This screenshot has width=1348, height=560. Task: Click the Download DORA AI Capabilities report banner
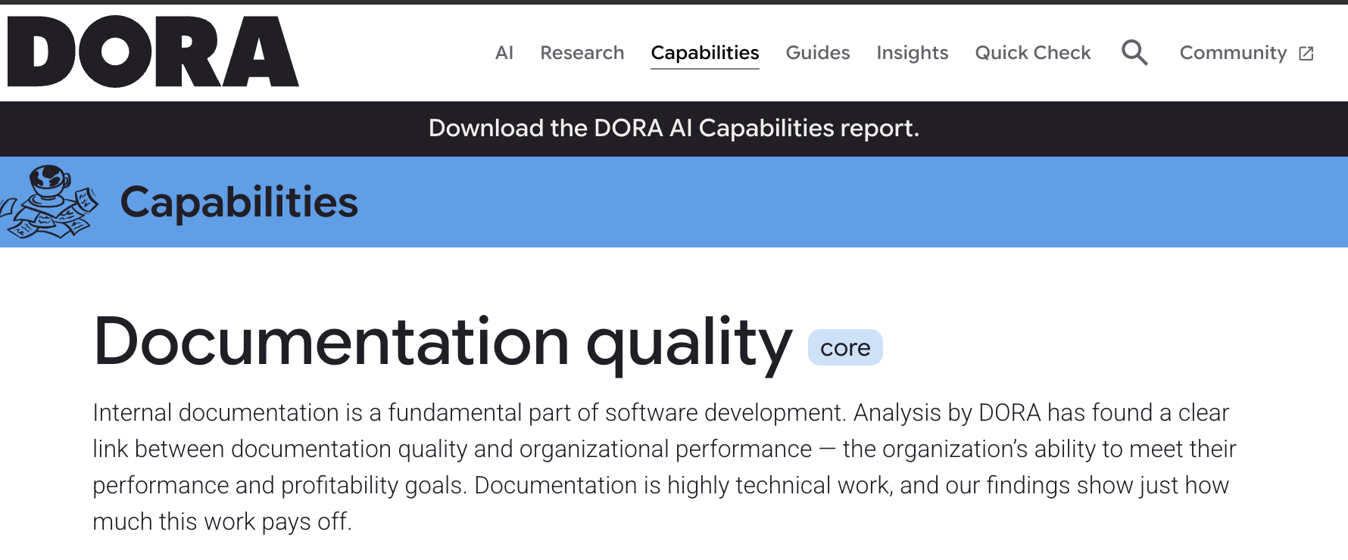674,128
